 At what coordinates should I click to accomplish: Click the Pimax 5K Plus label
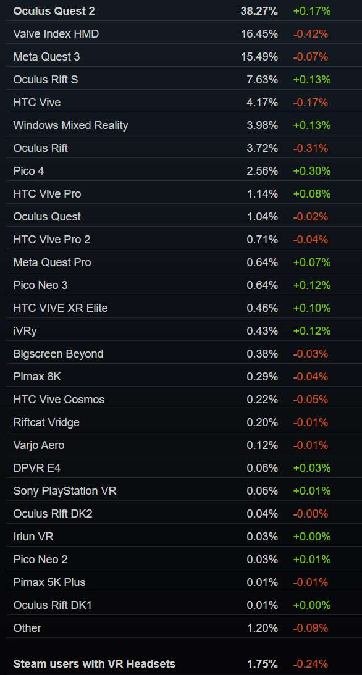[x=49, y=582]
